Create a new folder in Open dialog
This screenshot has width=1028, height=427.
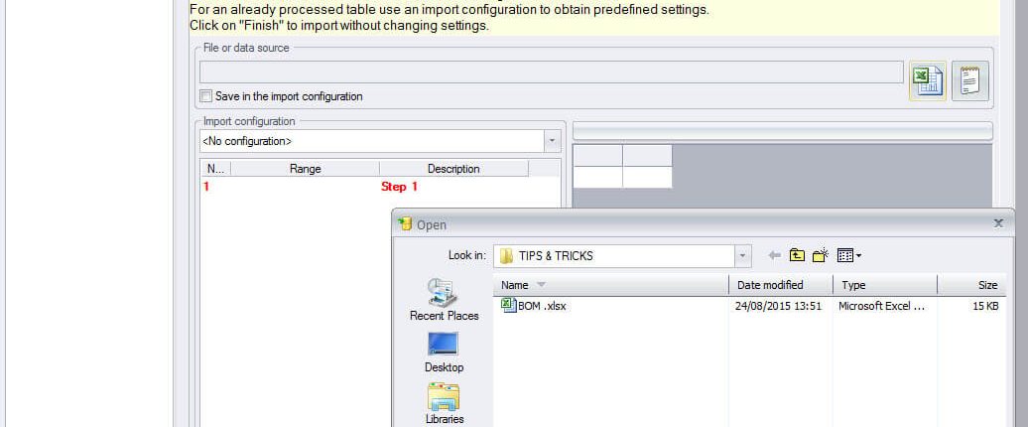click(x=821, y=256)
